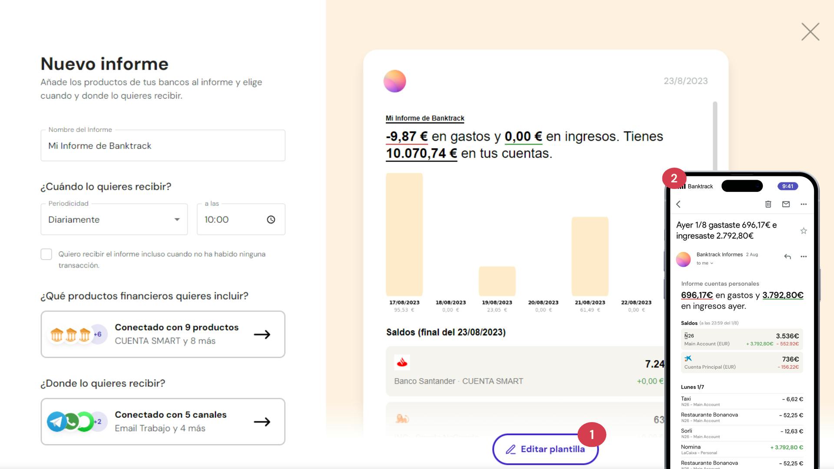834x469 pixels.
Task: Click the 9:41 time pill on phone
Action: pyautogui.click(x=788, y=186)
